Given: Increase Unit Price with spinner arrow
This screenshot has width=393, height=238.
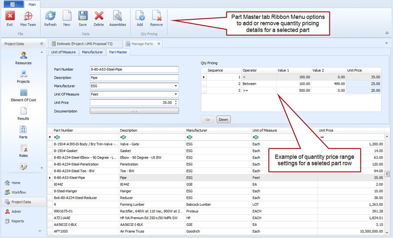Looking at the screenshot, I should pos(176,101).
